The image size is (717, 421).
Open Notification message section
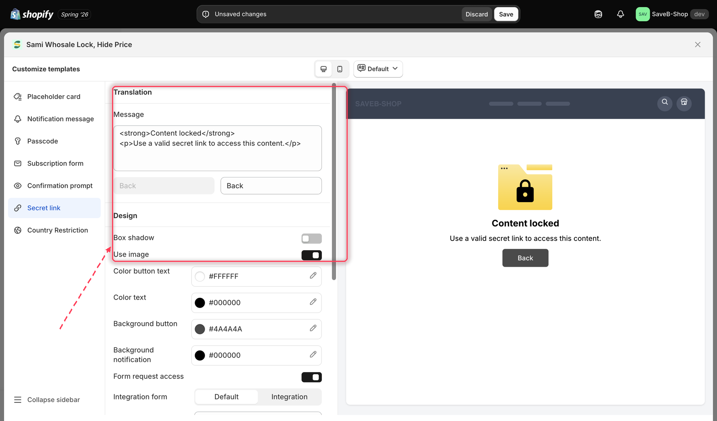[55, 119]
